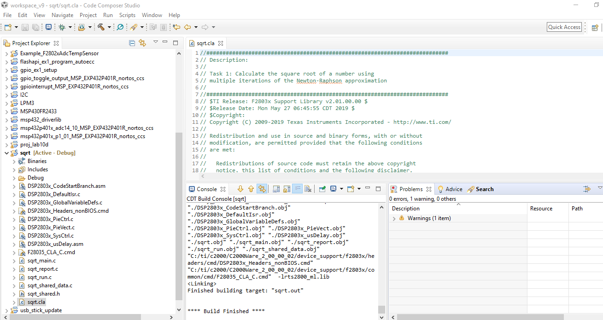
Task: Toggle Word Wrap in Console toolbar
Action: pyautogui.click(x=297, y=189)
